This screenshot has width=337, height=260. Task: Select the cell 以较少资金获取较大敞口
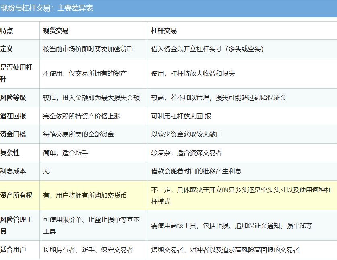click(x=186, y=134)
